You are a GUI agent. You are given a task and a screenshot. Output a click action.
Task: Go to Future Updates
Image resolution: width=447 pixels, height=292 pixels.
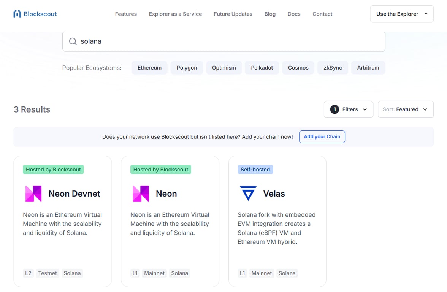(x=233, y=14)
